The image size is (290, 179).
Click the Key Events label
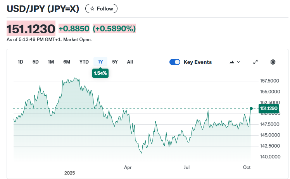pyautogui.click(x=198, y=62)
